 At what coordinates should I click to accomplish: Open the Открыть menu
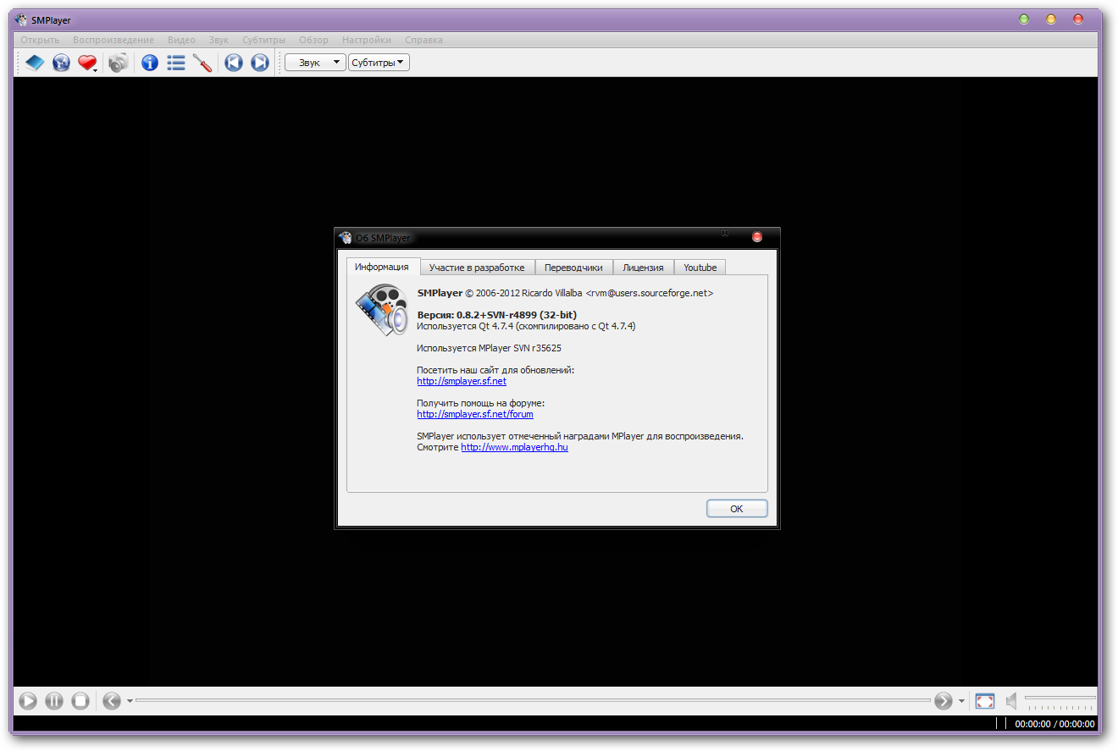[x=40, y=40]
